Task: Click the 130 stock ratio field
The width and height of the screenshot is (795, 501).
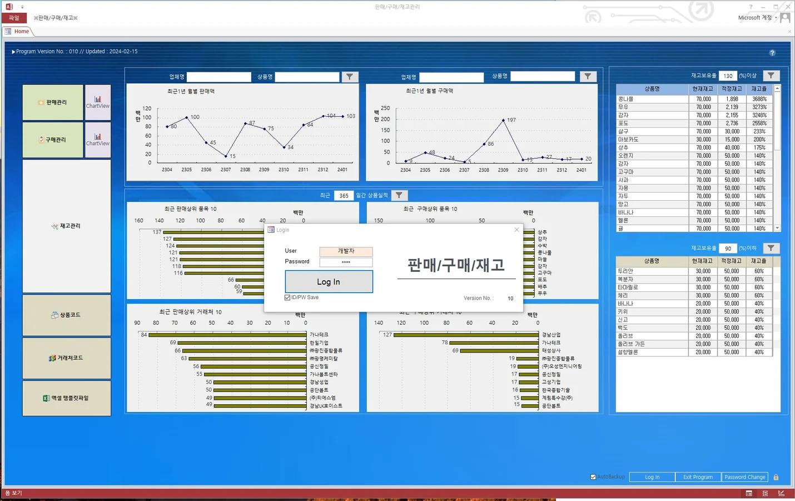Action: point(728,76)
